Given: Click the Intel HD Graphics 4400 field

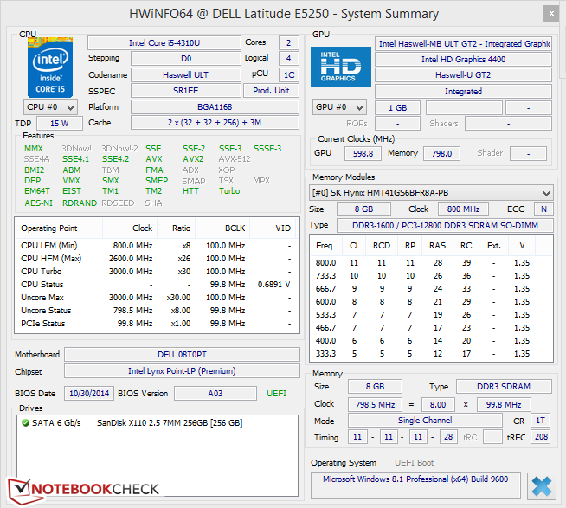Looking at the screenshot, I should tap(463, 60).
